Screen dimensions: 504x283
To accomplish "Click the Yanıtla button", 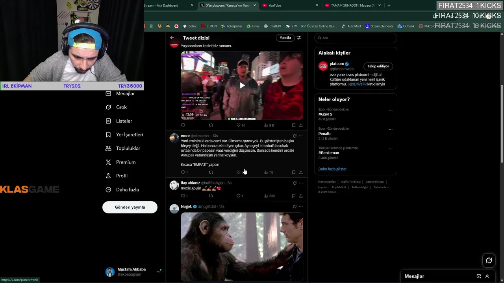I will (x=285, y=38).
